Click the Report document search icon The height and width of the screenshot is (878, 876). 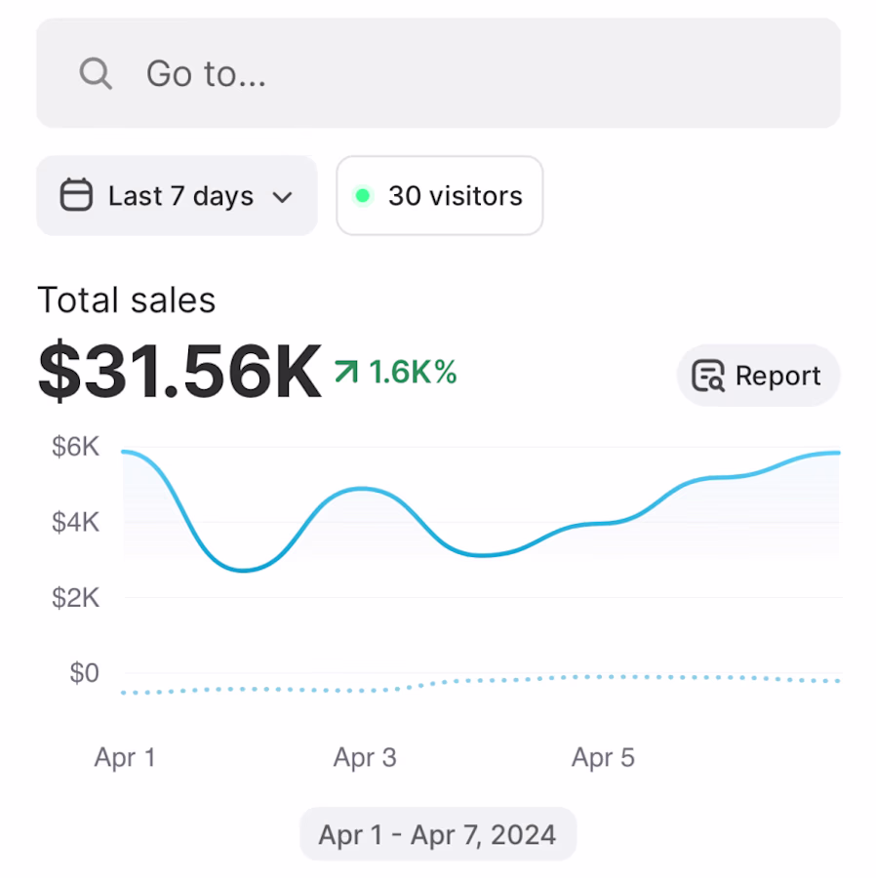coord(708,376)
